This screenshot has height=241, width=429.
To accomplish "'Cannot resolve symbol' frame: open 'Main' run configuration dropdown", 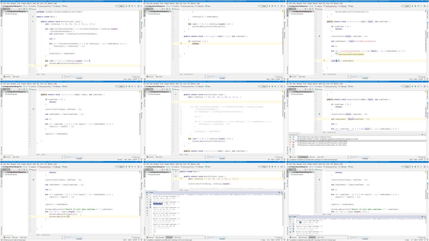I will coord(407,6).
